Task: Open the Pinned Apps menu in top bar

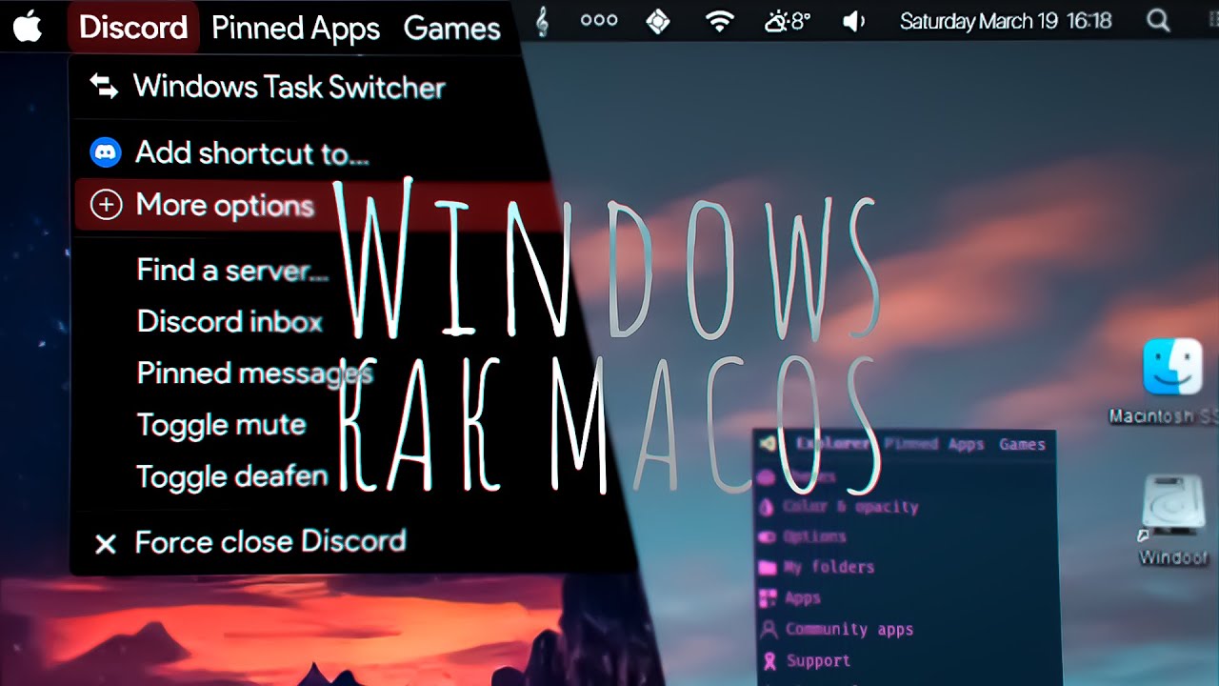Action: click(x=296, y=29)
